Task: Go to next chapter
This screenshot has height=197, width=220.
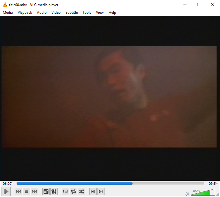Action: pos(101,192)
